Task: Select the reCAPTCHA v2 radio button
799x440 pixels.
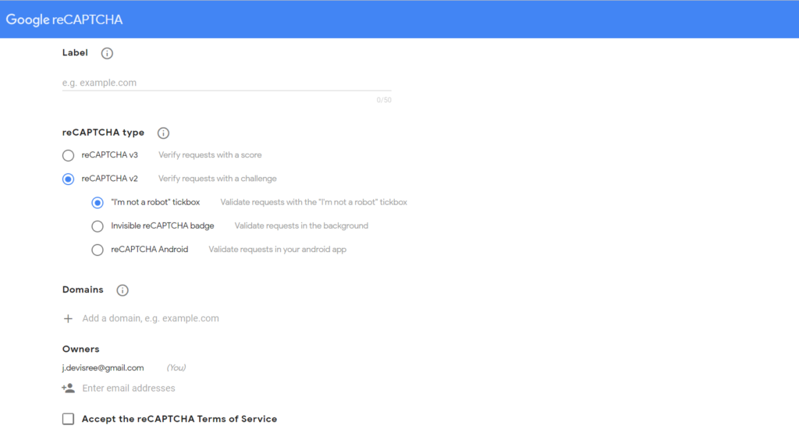Action: [69, 179]
